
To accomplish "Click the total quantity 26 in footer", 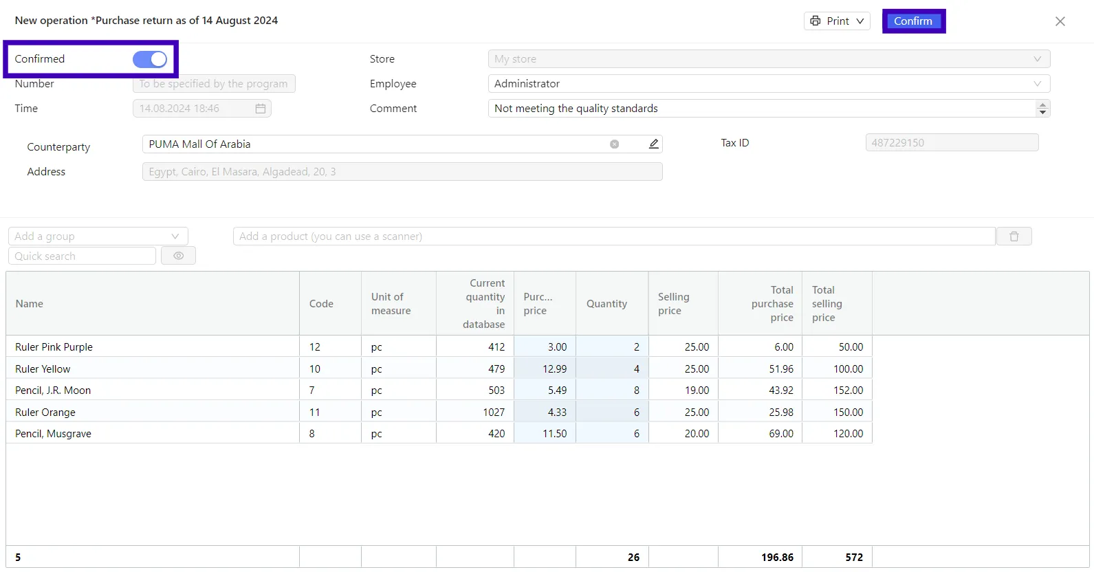I will point(633,558).
